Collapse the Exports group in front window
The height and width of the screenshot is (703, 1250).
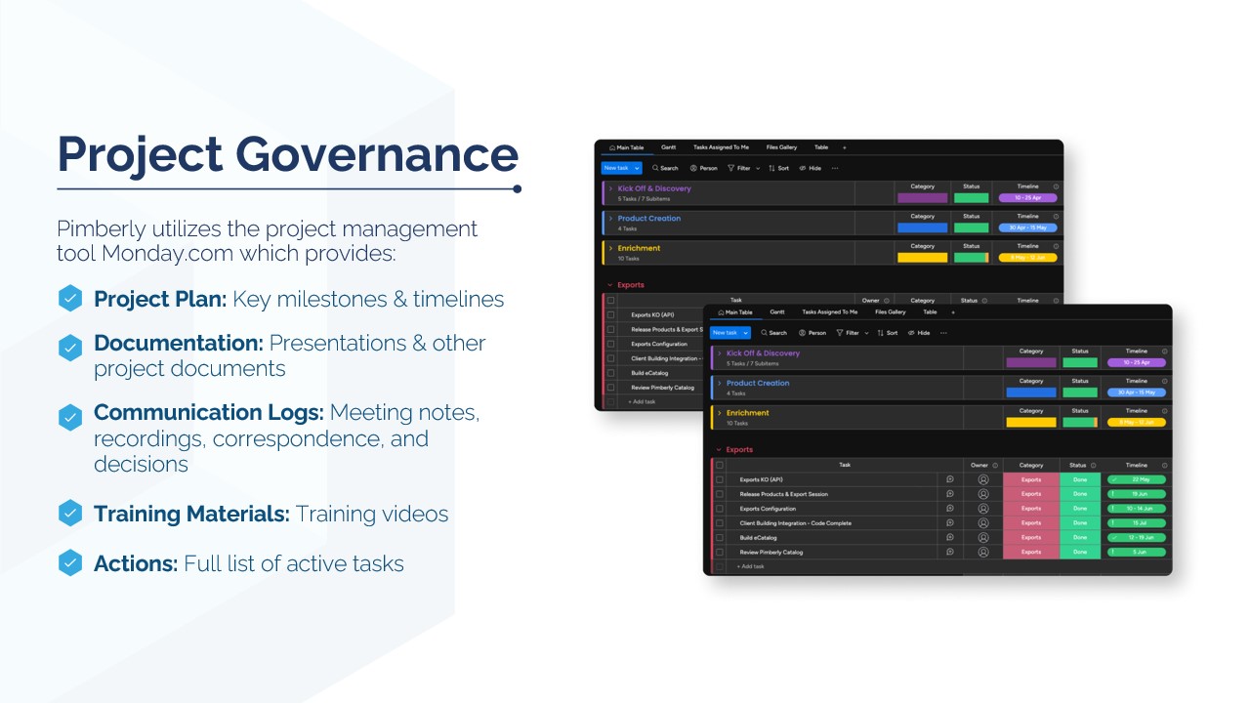pos(720,450)
